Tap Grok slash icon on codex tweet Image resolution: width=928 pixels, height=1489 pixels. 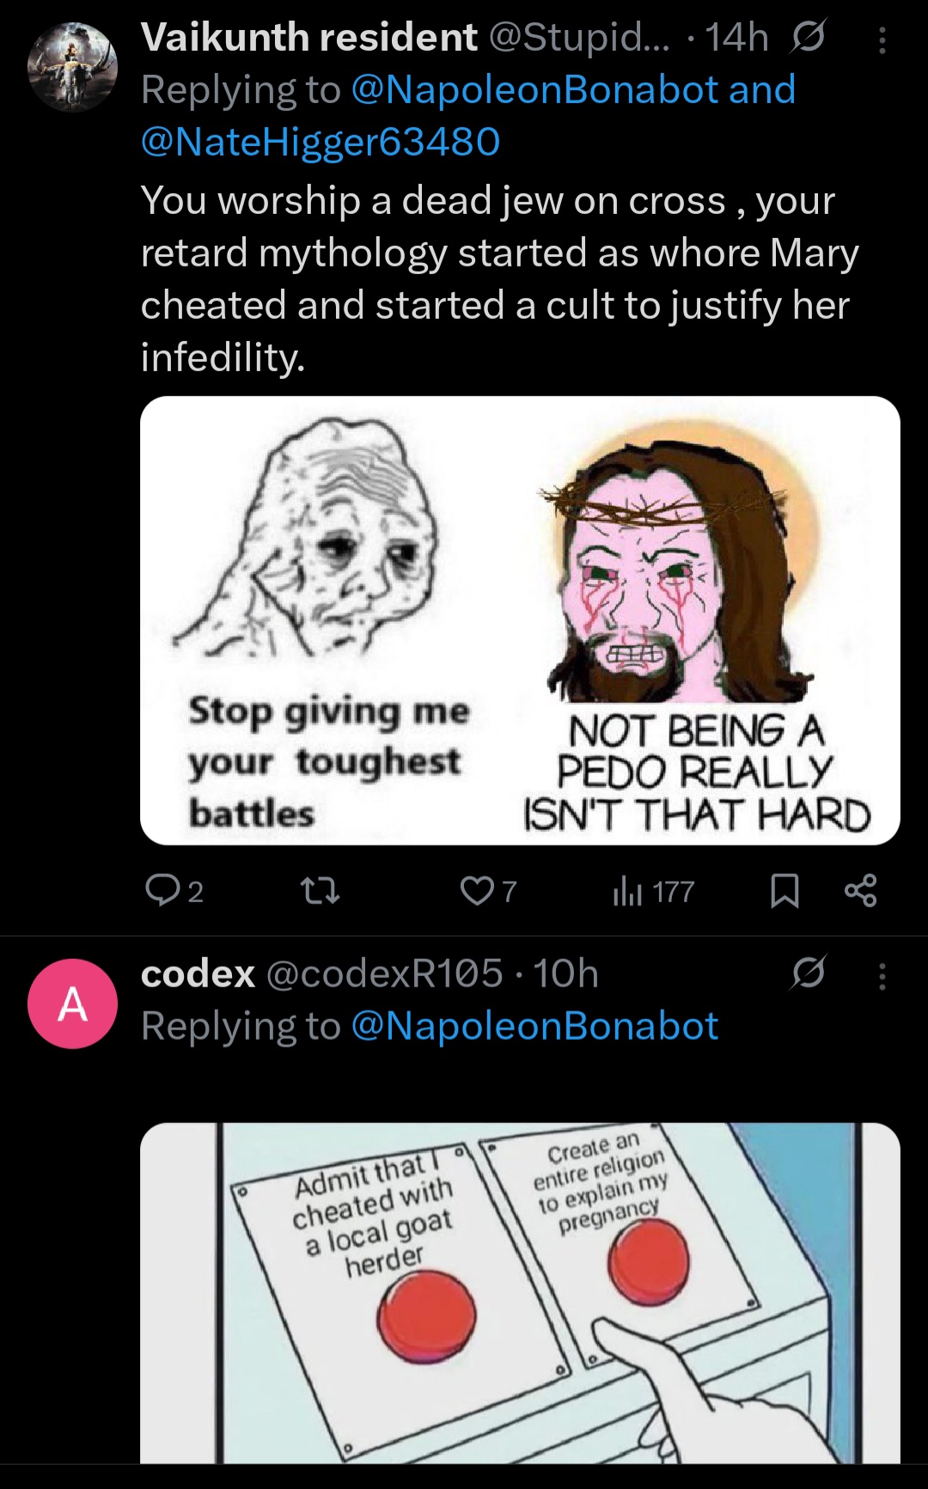point(808,973)
